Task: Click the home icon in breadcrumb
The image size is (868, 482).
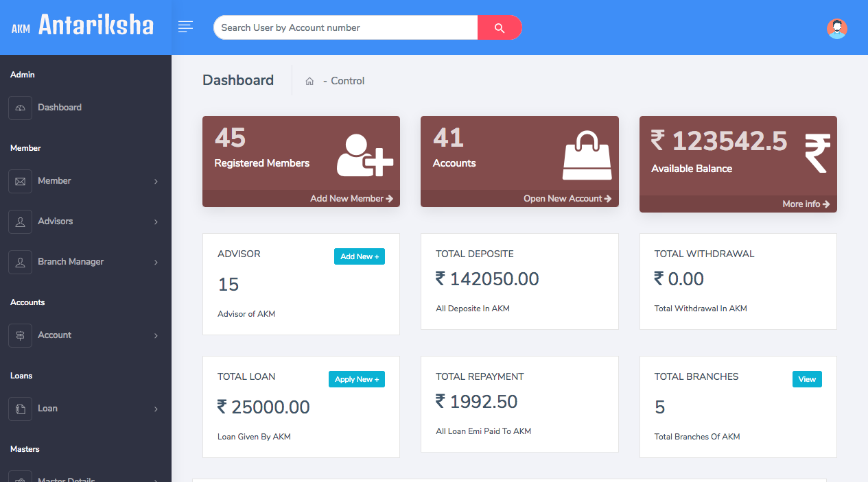Action: [309, 81]
